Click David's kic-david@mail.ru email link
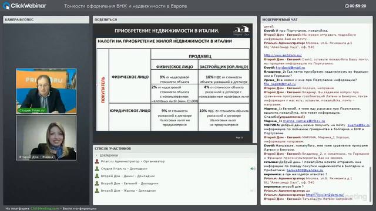 click(x=290, y=68)
